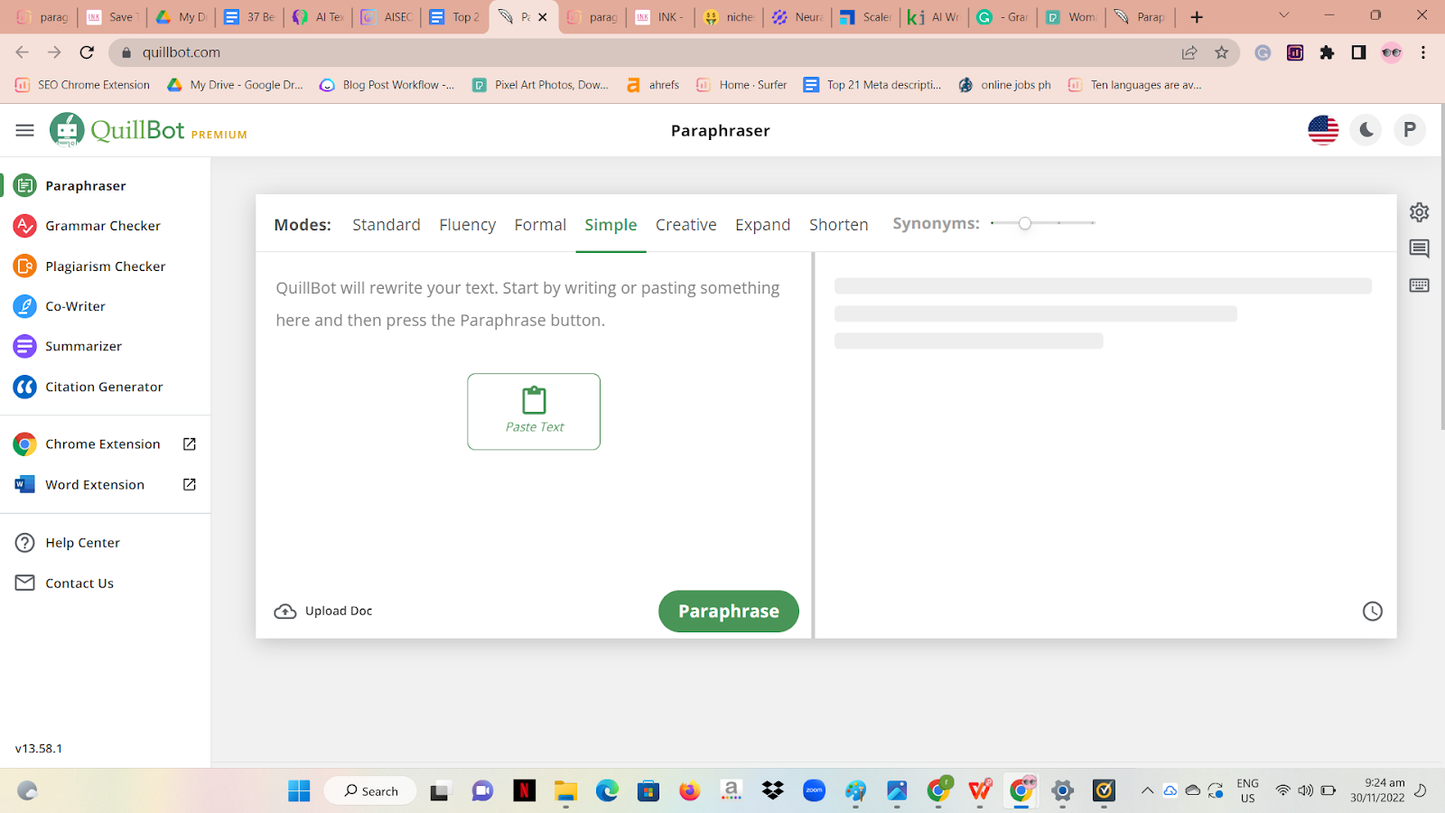
Task: Adjust the Synonyms slider handle
Action: coord(1025,223)
